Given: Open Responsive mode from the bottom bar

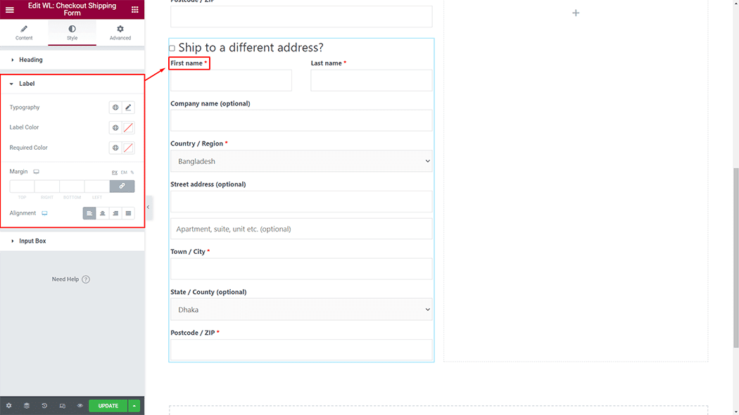Looking at the screenshot, I should (x=62, y=406).
